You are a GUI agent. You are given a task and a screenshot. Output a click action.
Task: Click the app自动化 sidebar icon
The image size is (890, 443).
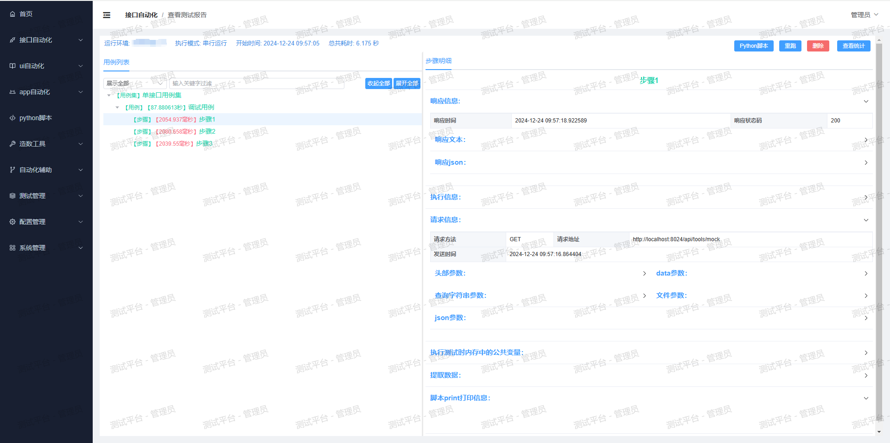coord(13,92)
